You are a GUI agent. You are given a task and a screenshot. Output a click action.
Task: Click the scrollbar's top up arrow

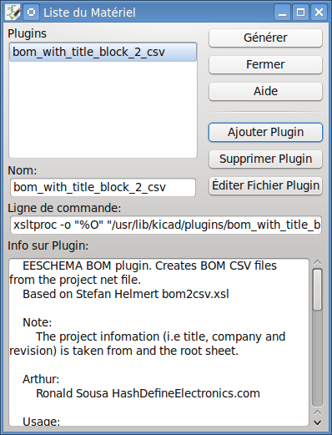tap(317, 262)
